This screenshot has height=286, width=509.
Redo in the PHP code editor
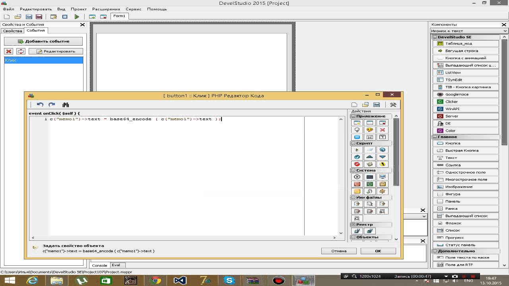point(52,104)
